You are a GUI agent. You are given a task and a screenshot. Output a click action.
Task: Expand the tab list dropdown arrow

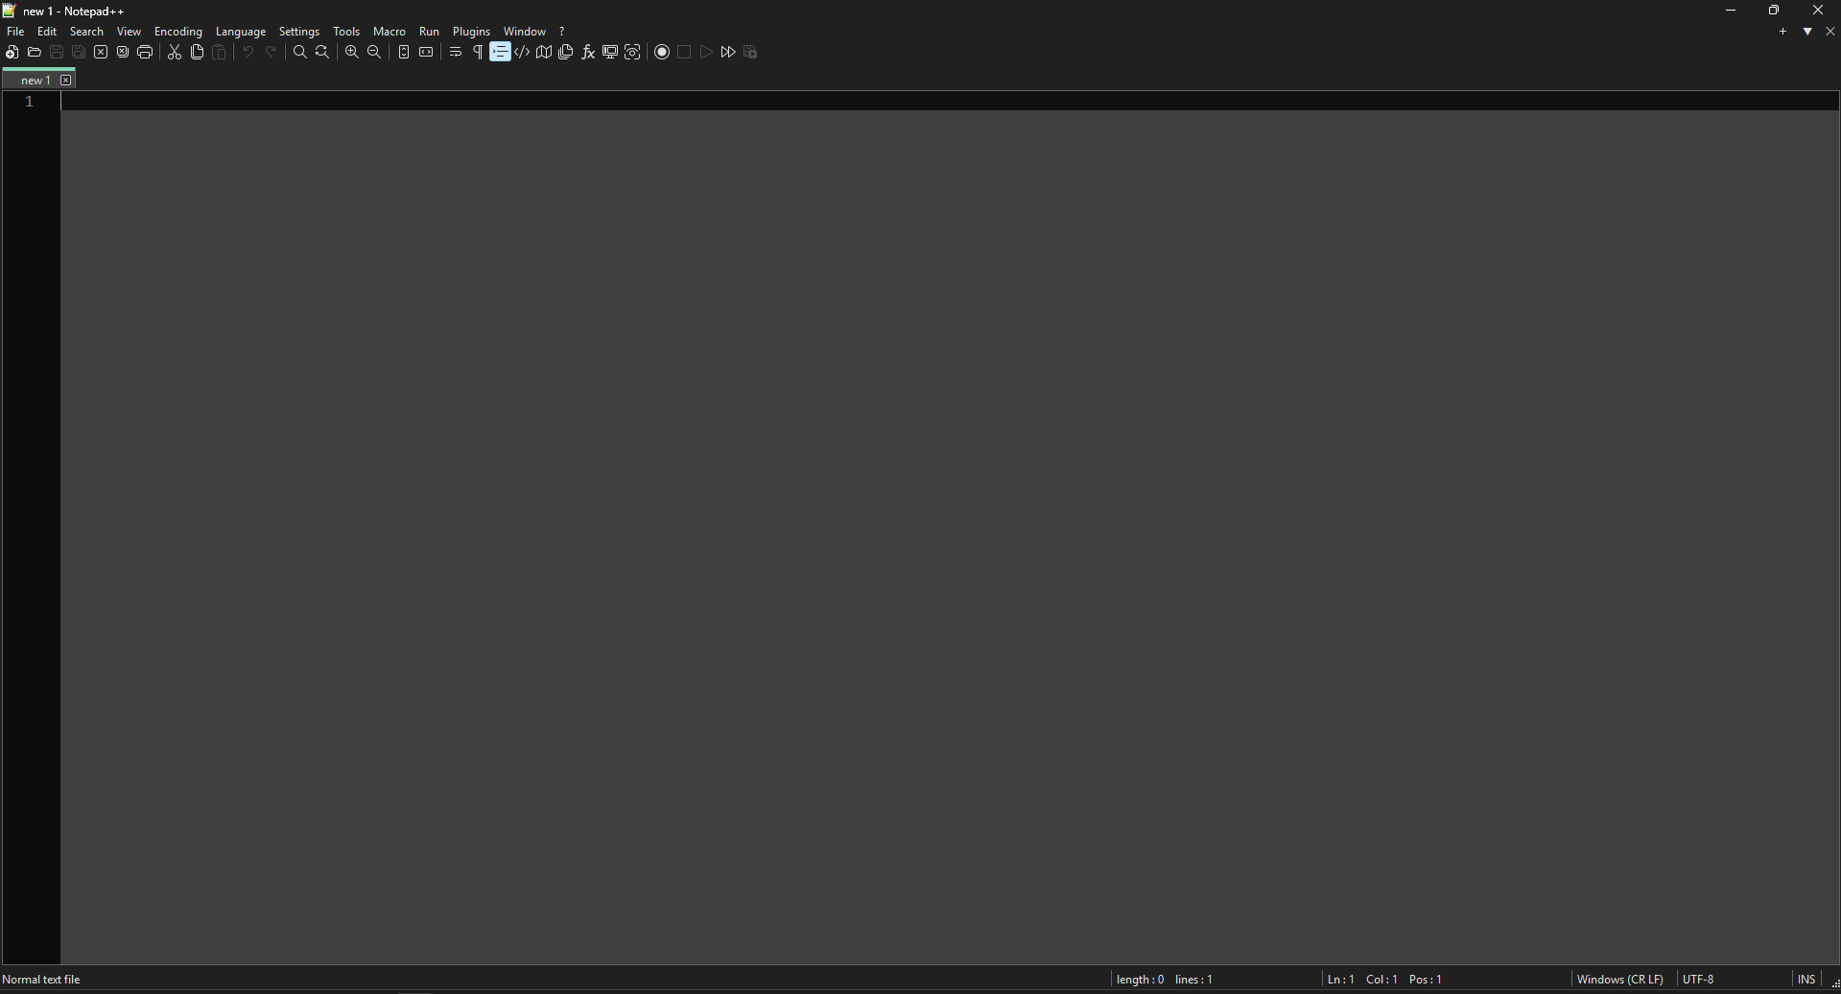(x=1807, y=32)
